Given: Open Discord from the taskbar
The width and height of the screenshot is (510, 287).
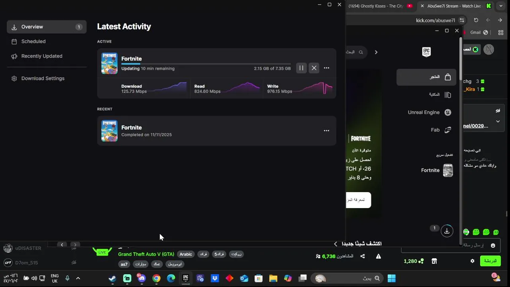Looking at the screenshot, I should (x=141, y=278).
